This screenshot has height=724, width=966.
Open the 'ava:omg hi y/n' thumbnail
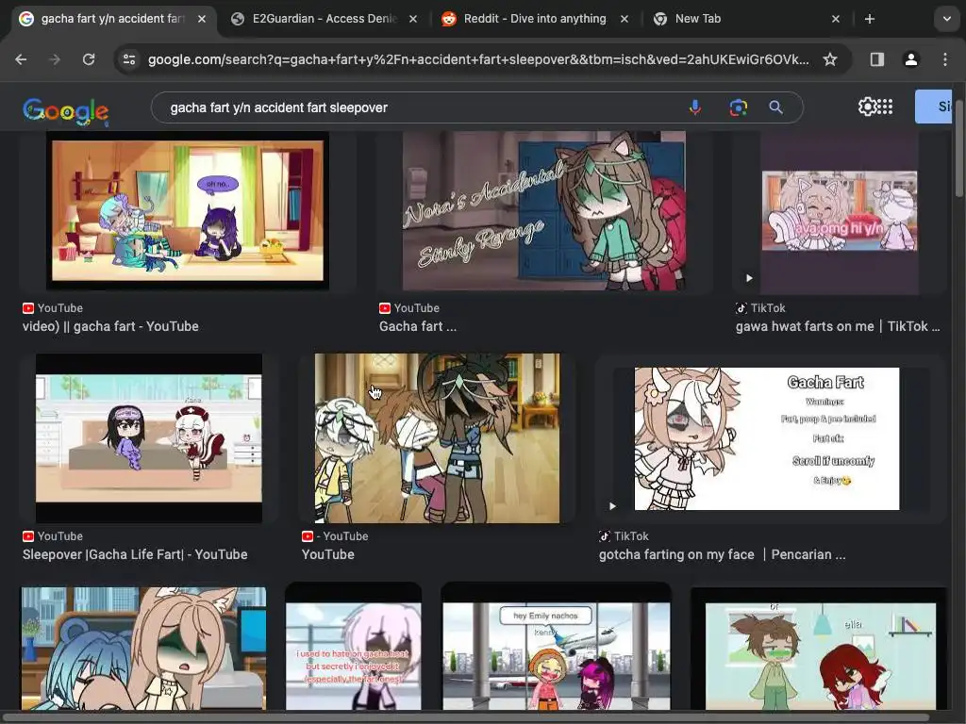click(x=839, y=210)
